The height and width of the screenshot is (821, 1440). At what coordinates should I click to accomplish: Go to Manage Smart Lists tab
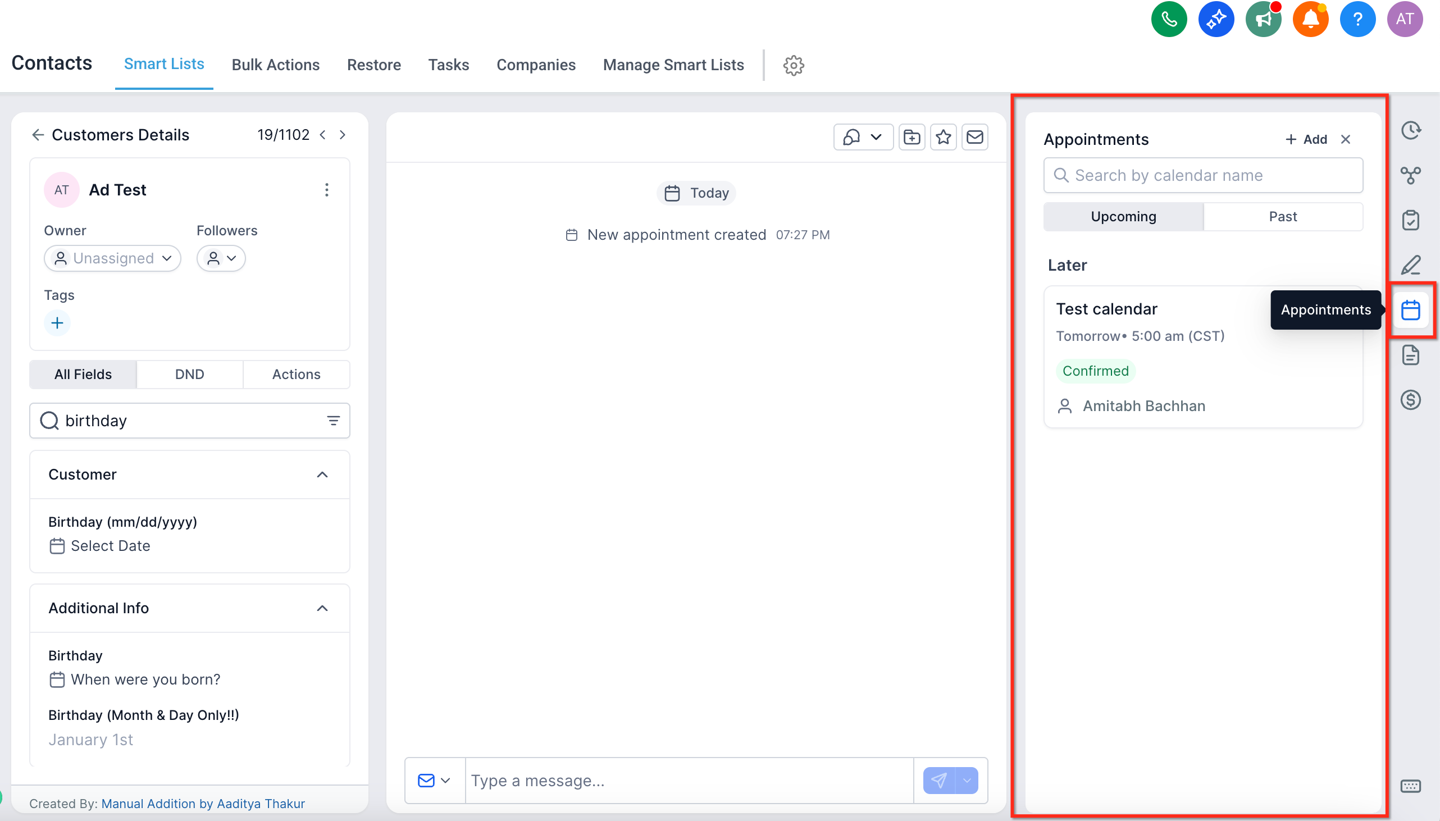673,65
